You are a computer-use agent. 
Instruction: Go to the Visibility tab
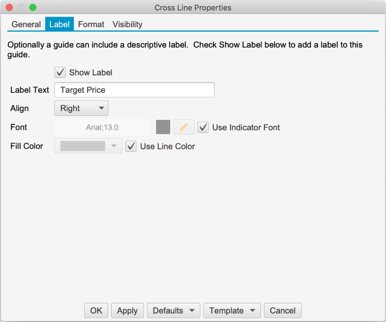(128, 24)
